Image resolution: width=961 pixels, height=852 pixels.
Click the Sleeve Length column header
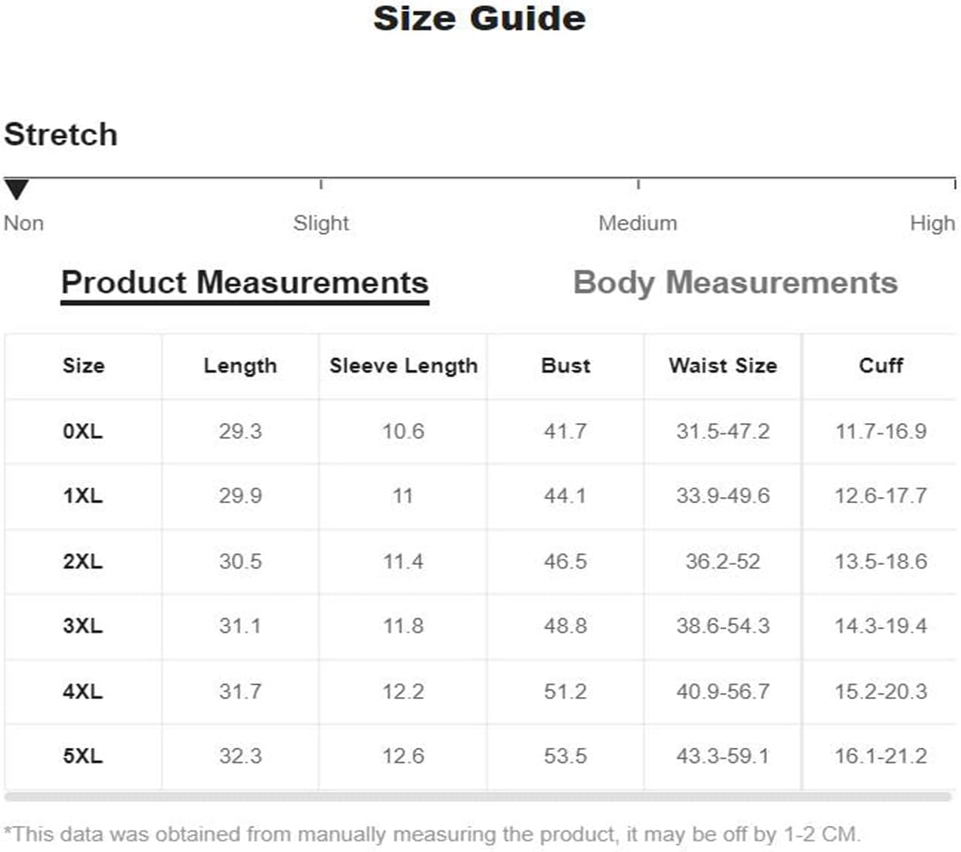[x=403, y=366]
